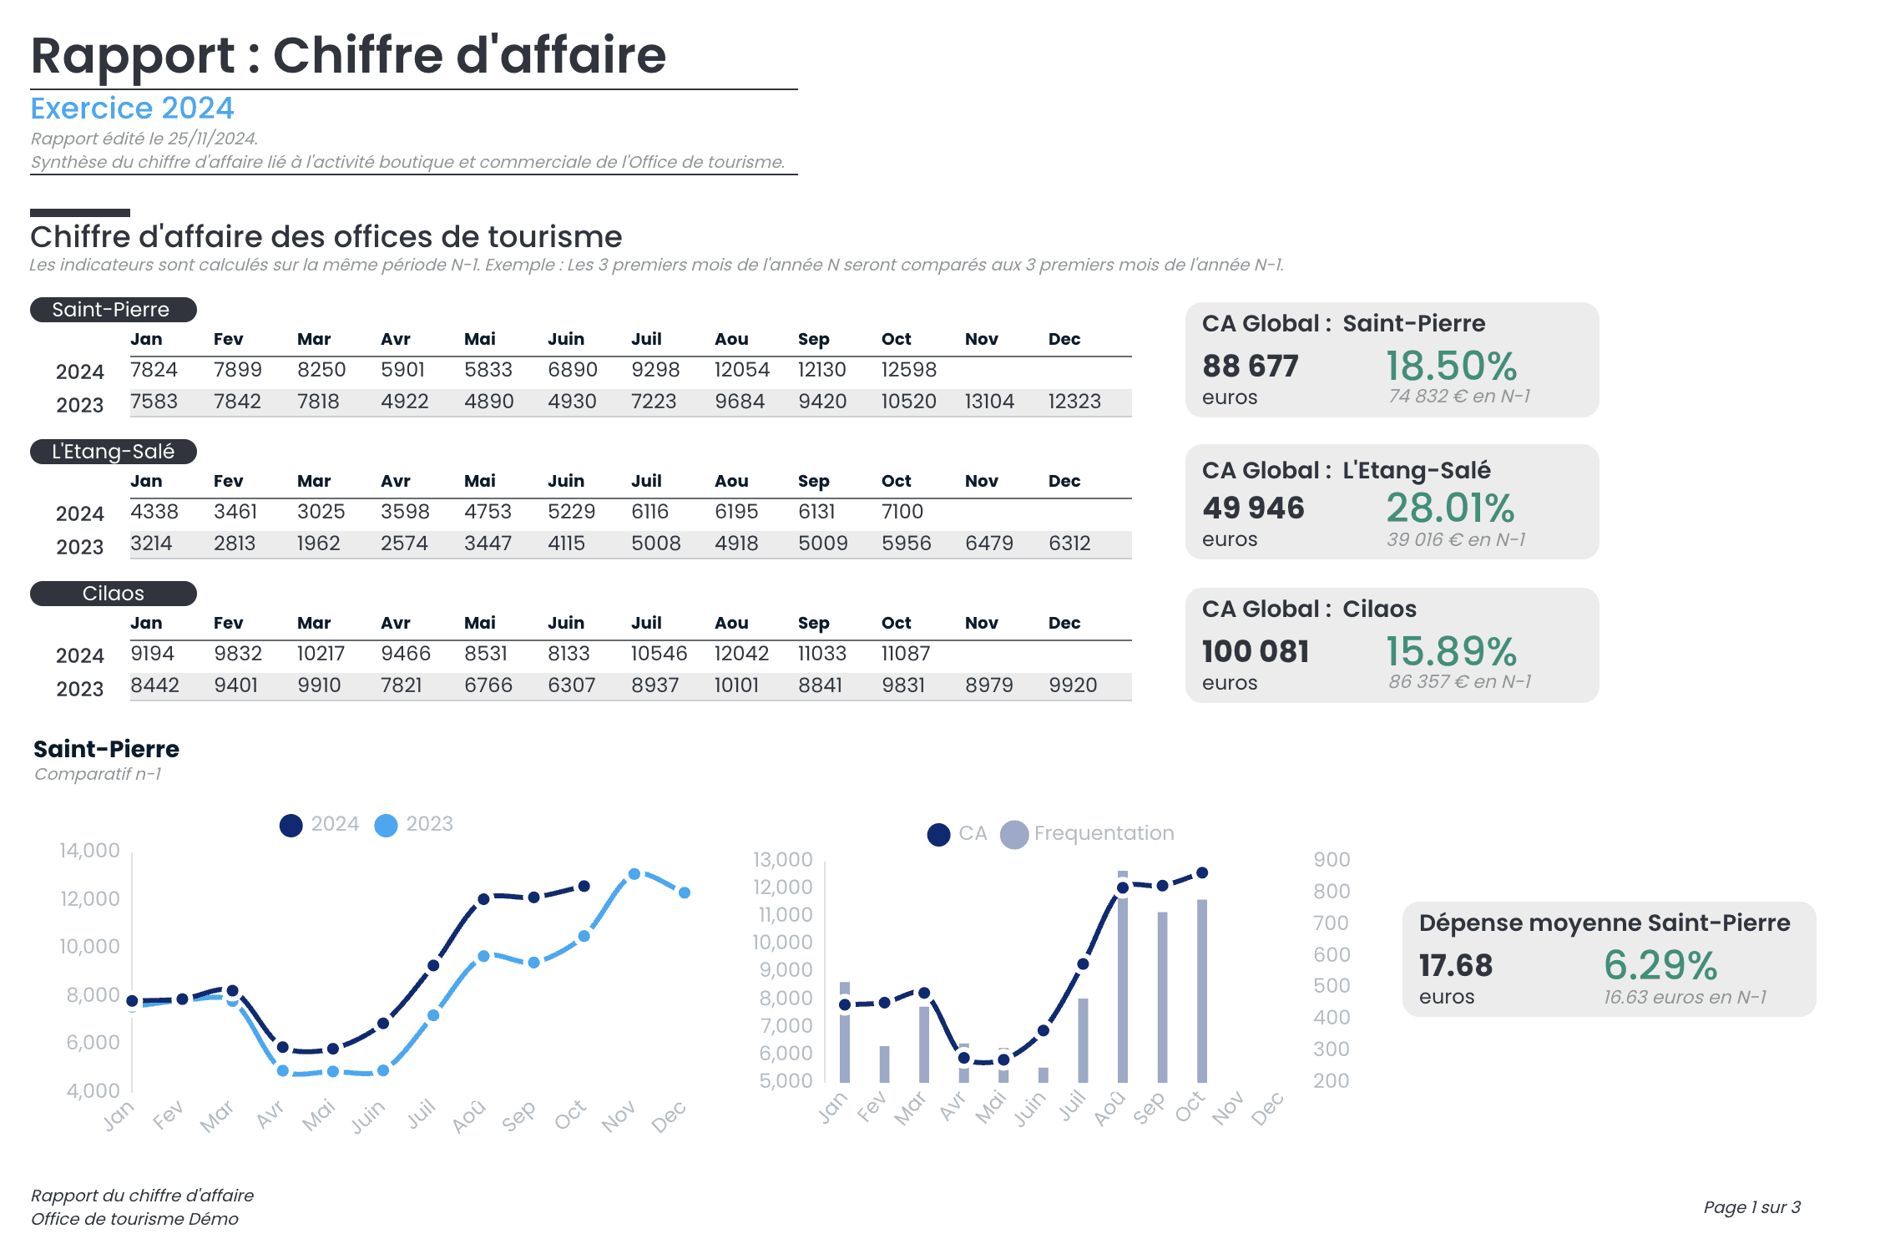Click 'Rapport édité le 25/11/2024' line
The width and height of the screenshot is (1885, 1254).
[x=144, y=139]
